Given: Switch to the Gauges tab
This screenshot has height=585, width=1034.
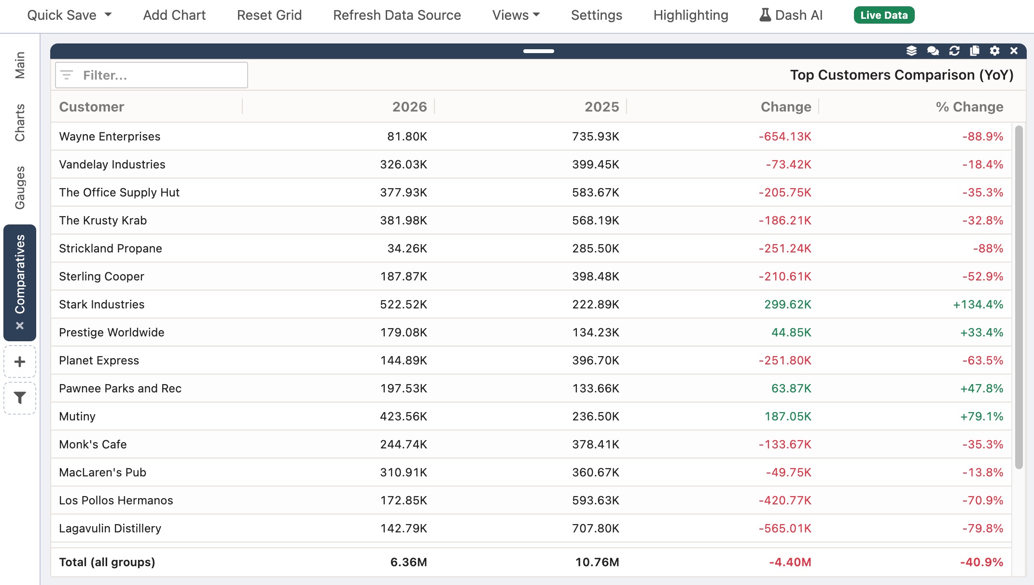Looking at the screenshot, I should tap(20, 187).
